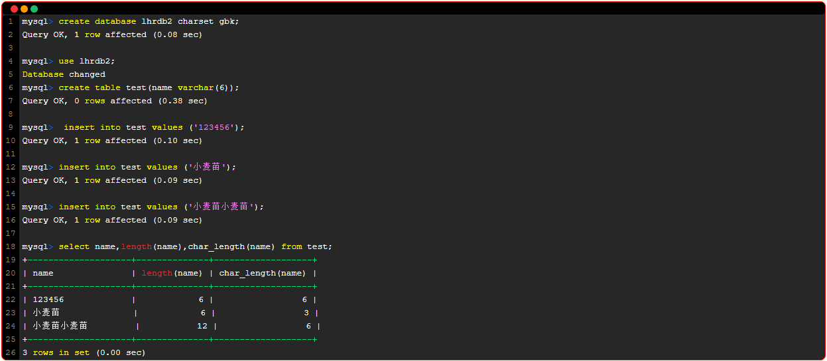
Task: Click the green maximize dot in title bar
Action: click(34, 9)
